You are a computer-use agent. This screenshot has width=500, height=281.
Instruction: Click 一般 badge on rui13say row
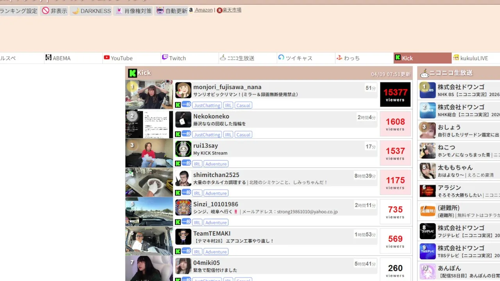186,163
